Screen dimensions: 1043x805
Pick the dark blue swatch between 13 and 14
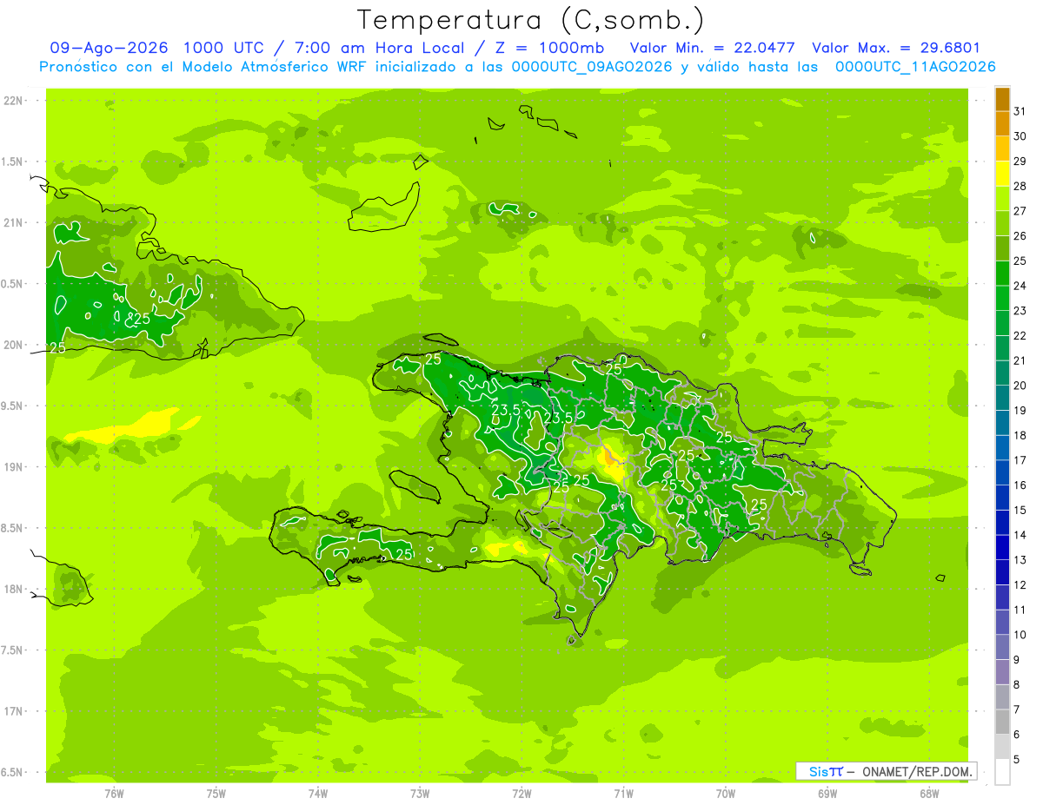click(x=1002, y=547)
